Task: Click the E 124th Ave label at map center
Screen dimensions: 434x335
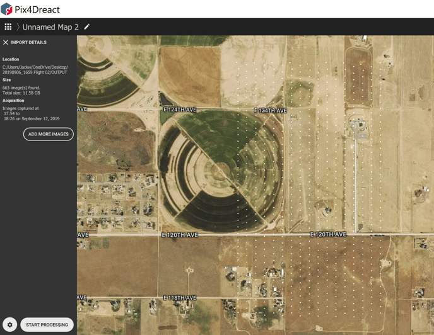Action: (x=270, y=110)
